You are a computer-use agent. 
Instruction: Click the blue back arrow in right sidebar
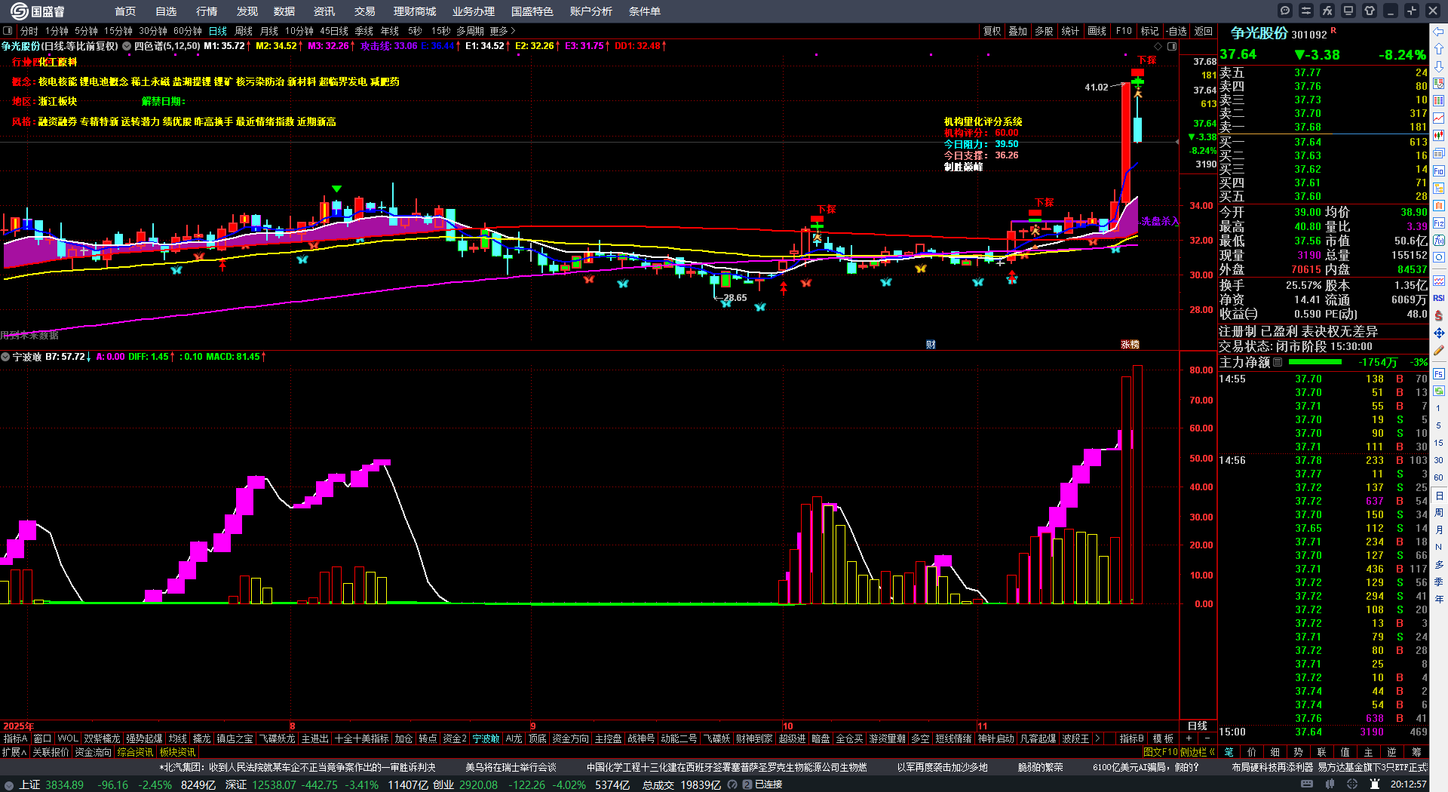pos(1439,32)
